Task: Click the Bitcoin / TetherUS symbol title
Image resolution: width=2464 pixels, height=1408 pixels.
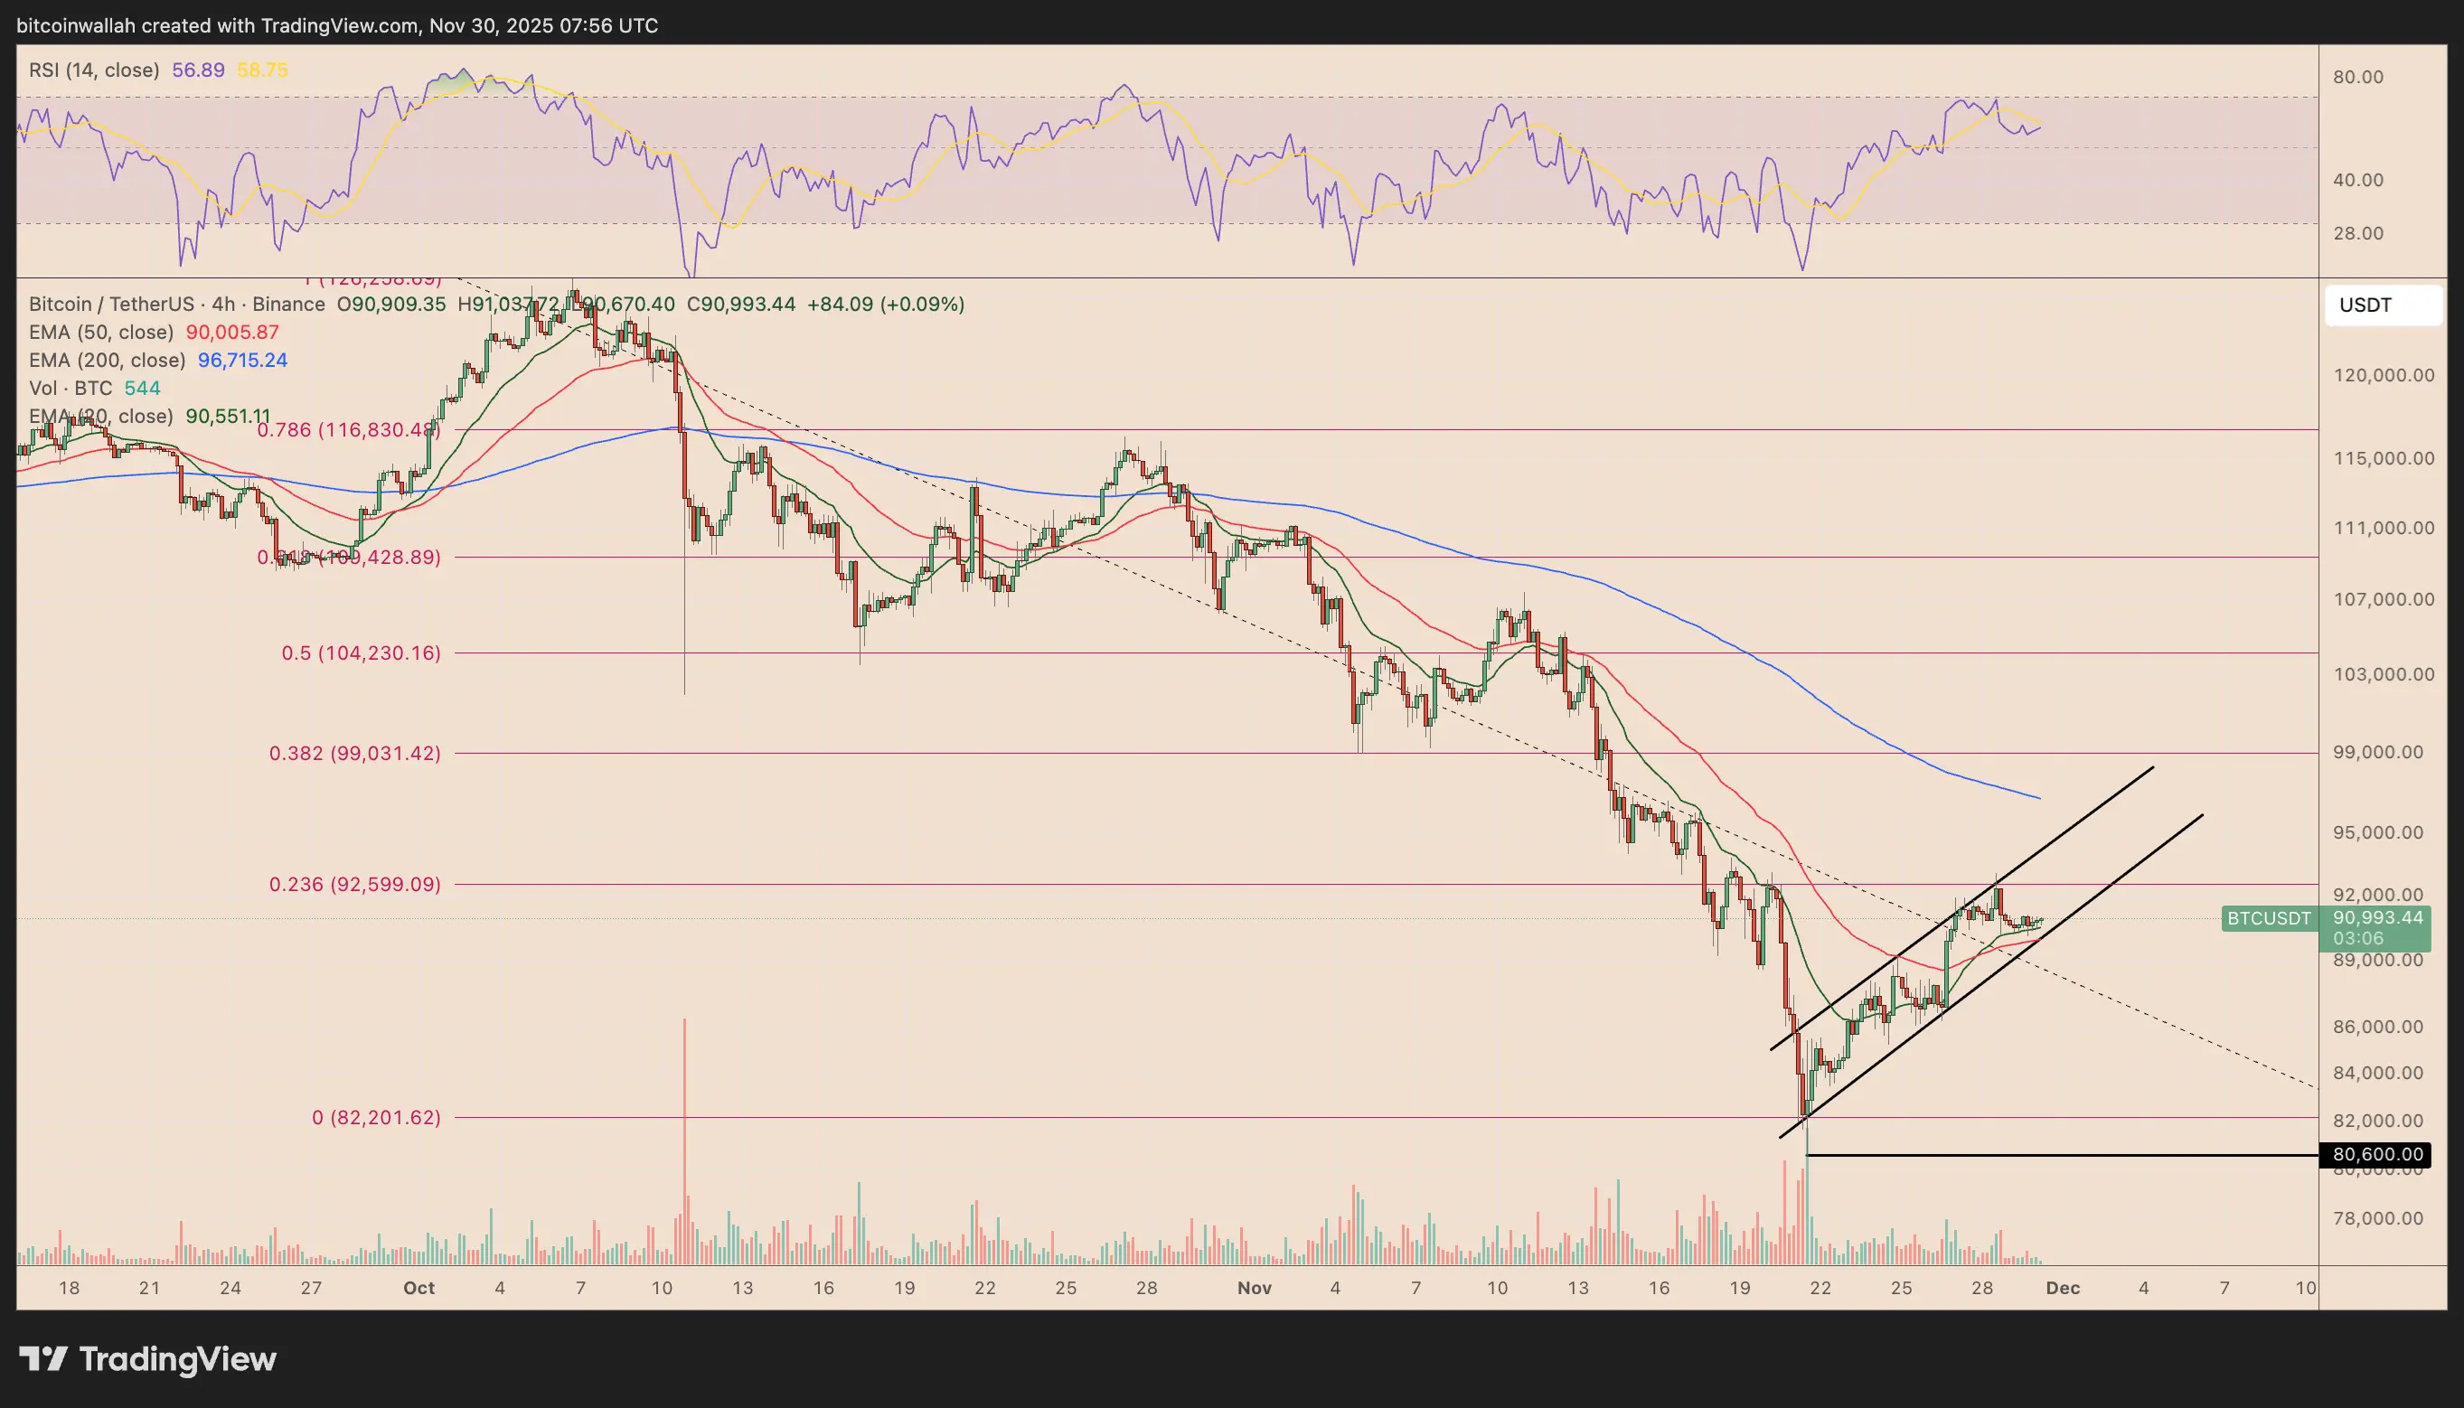Action: [111, 304]
